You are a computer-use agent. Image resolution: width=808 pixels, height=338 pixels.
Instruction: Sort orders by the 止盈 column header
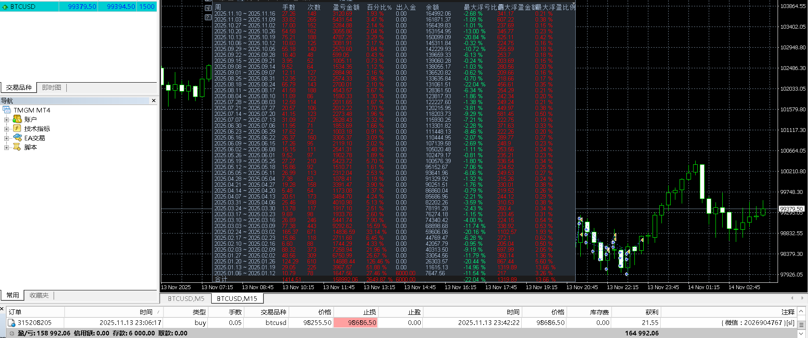click(400, 312)
